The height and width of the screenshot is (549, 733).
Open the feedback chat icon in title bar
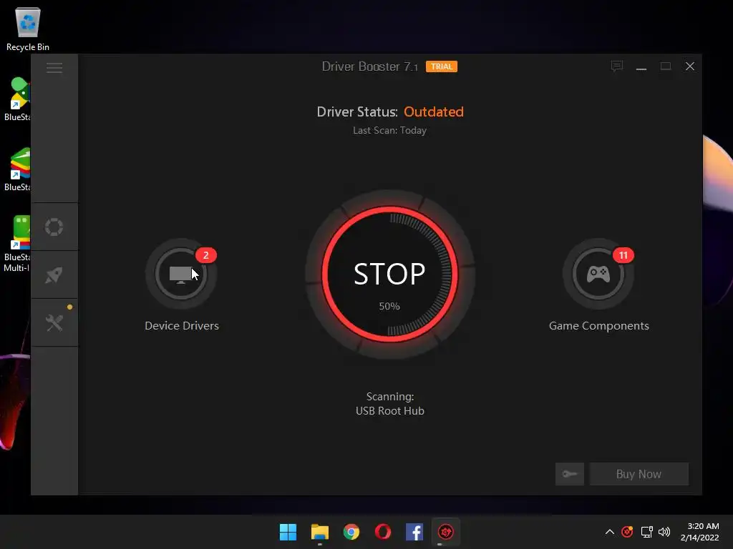click(x=616, y=66)
